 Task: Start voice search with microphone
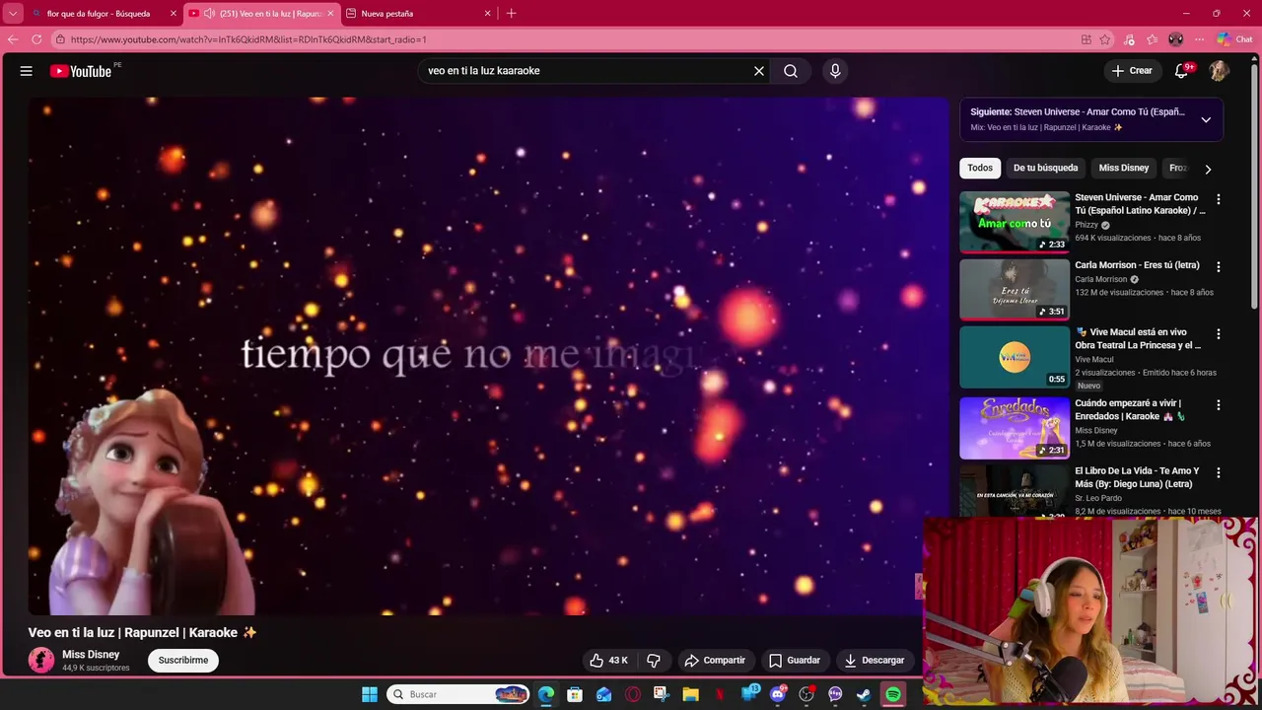point(835,71)
